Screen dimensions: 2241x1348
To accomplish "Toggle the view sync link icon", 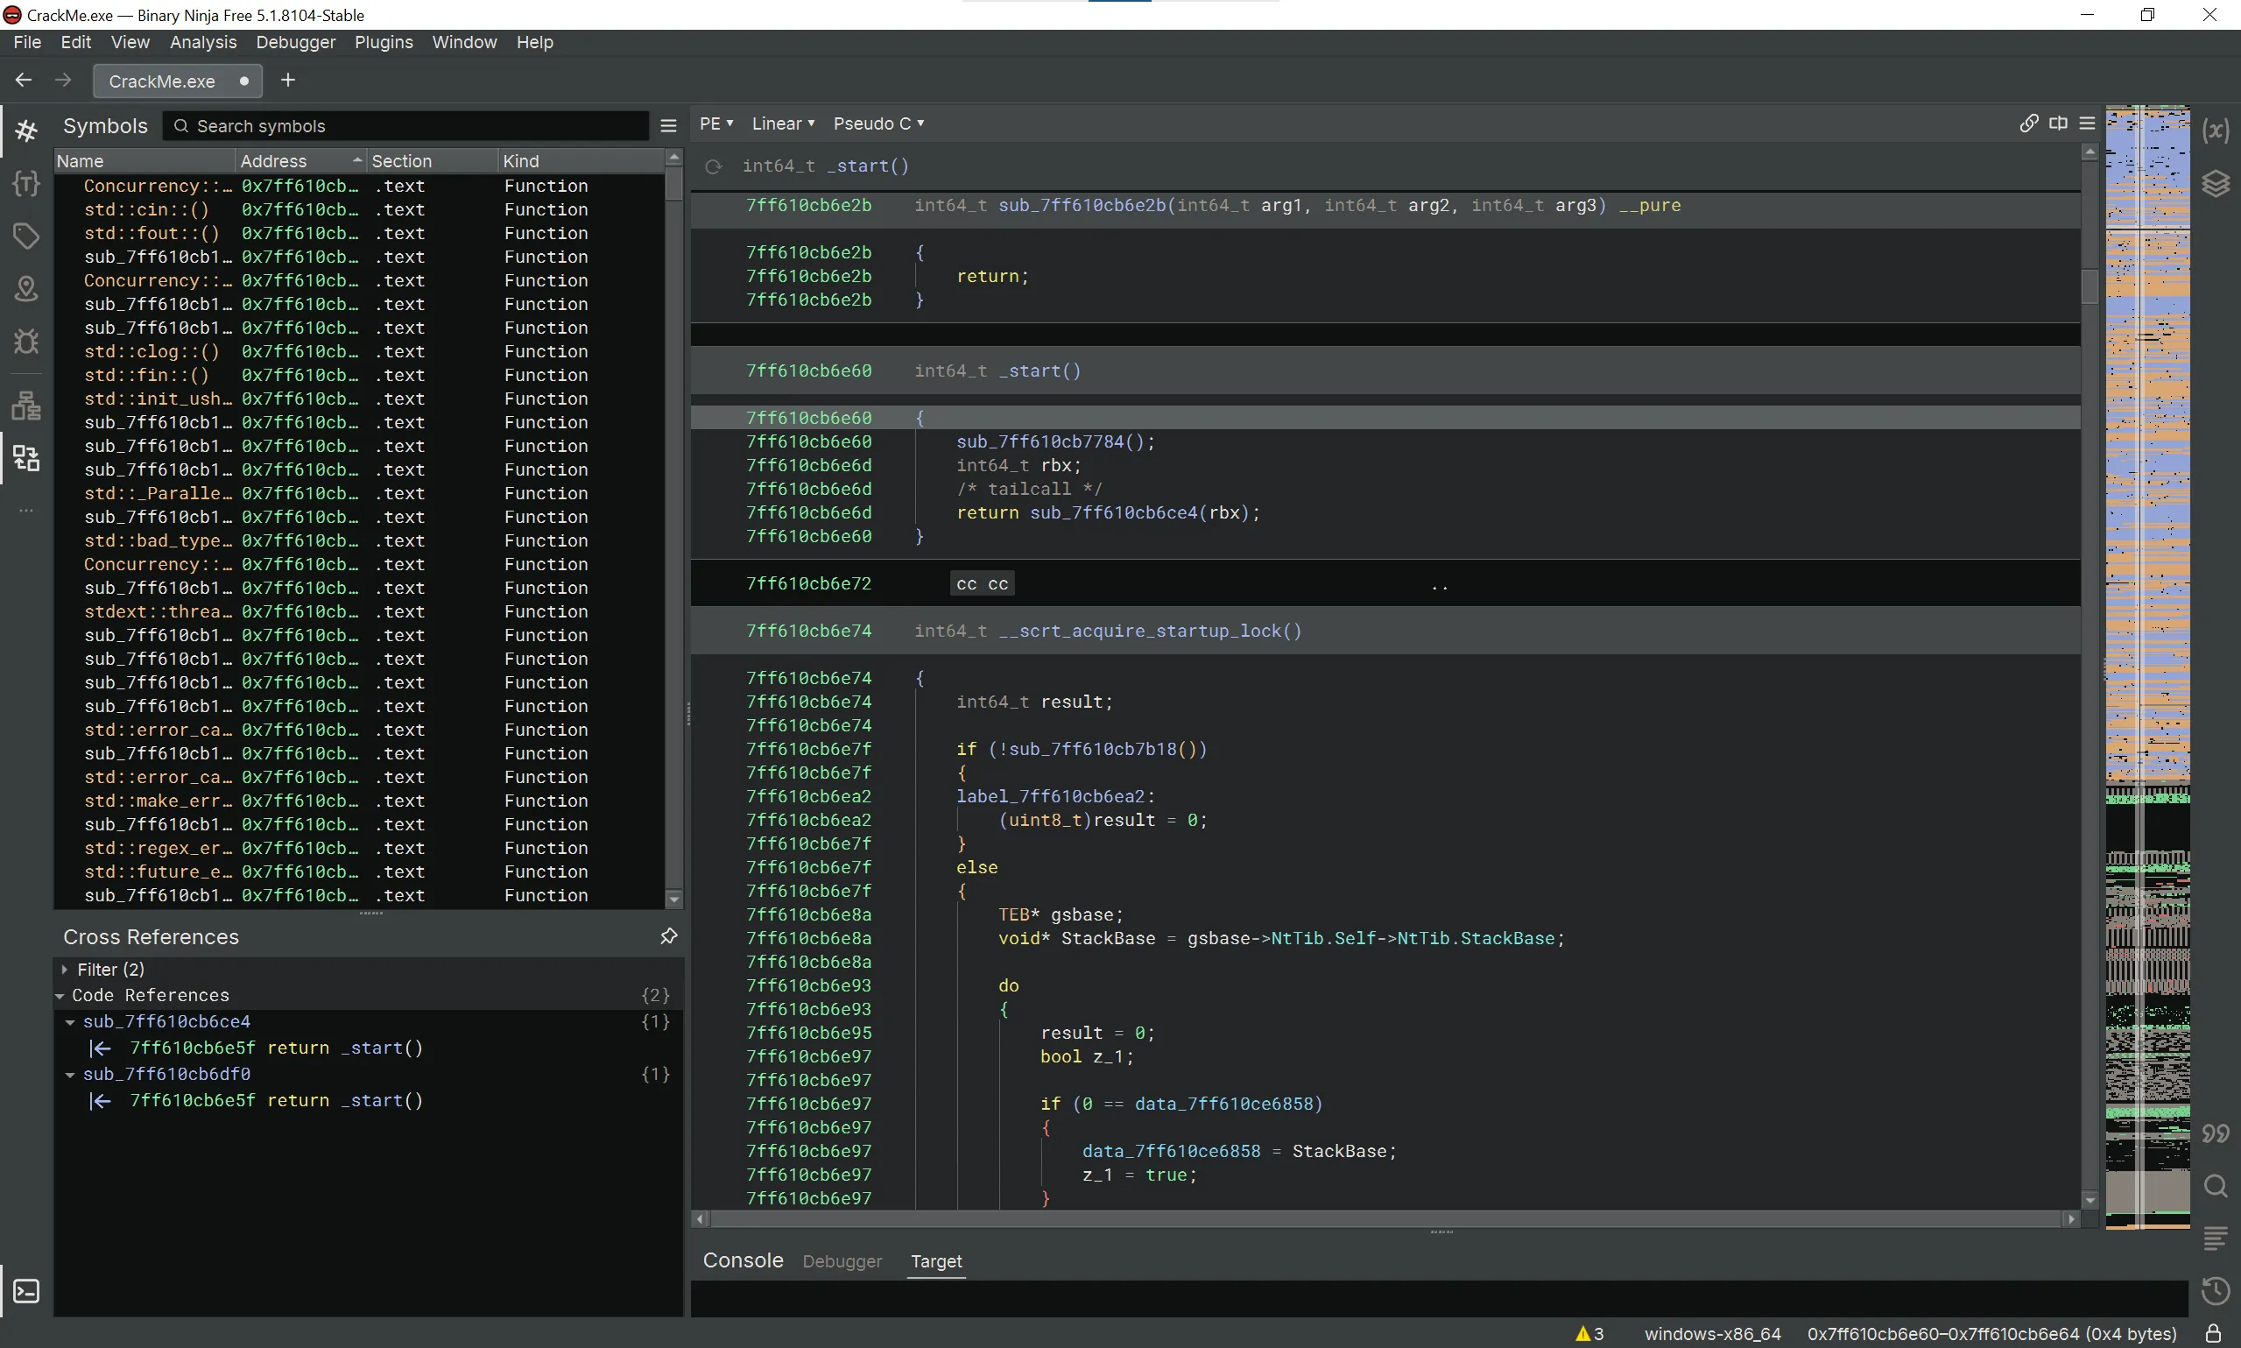I will (x=2028, y=124).
